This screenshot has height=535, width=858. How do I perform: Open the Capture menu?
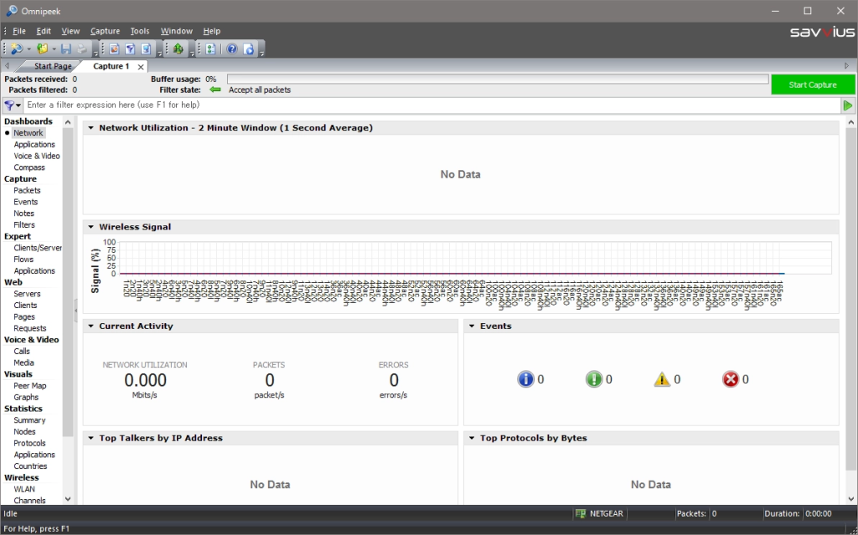(105, 31)
